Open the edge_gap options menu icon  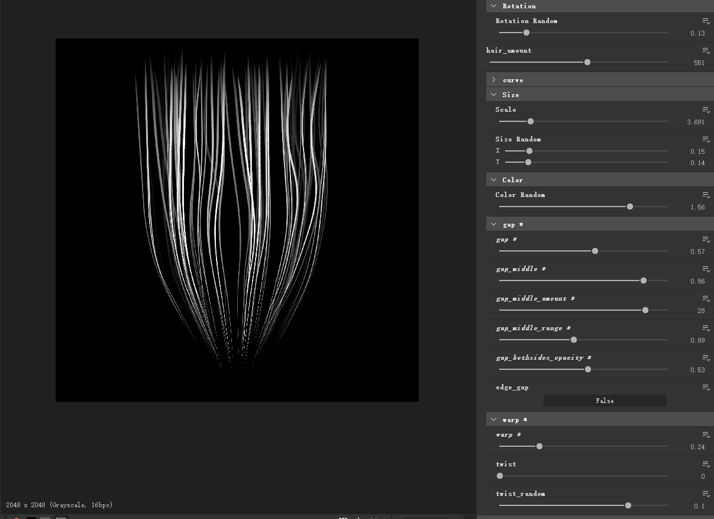[706, 388]
